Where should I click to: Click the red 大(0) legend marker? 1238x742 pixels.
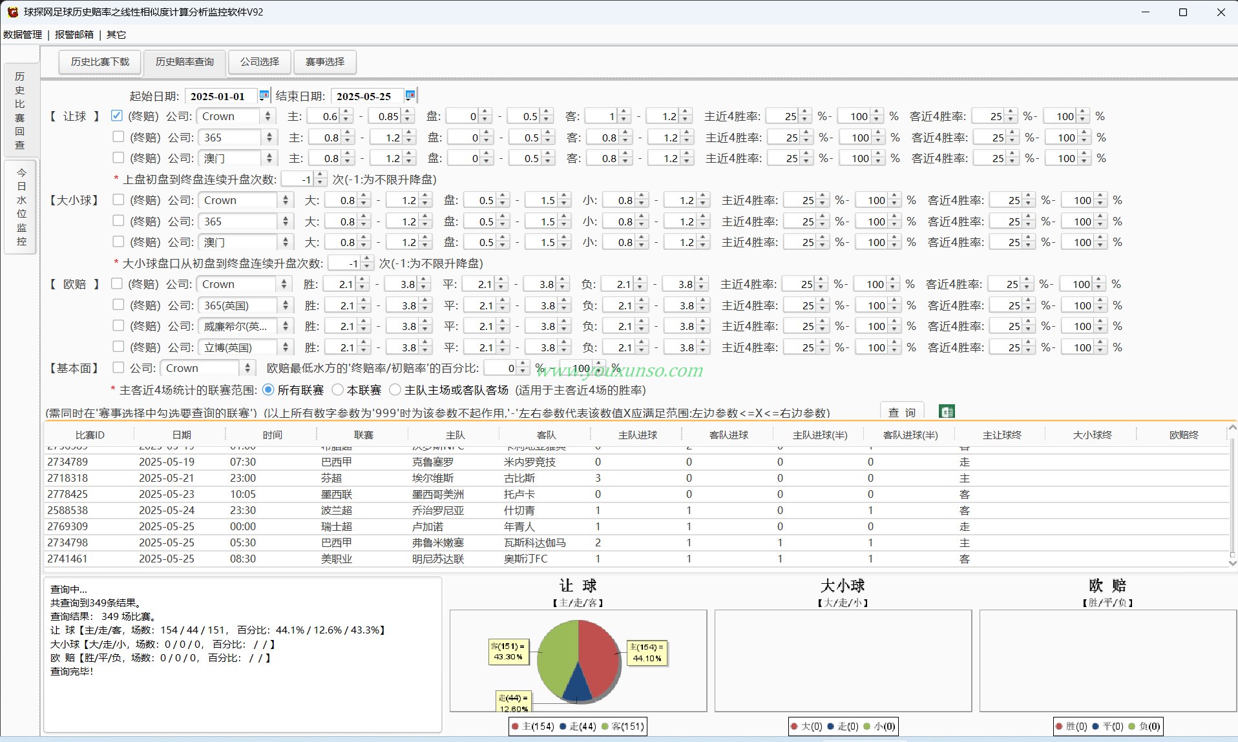point(794,727)
